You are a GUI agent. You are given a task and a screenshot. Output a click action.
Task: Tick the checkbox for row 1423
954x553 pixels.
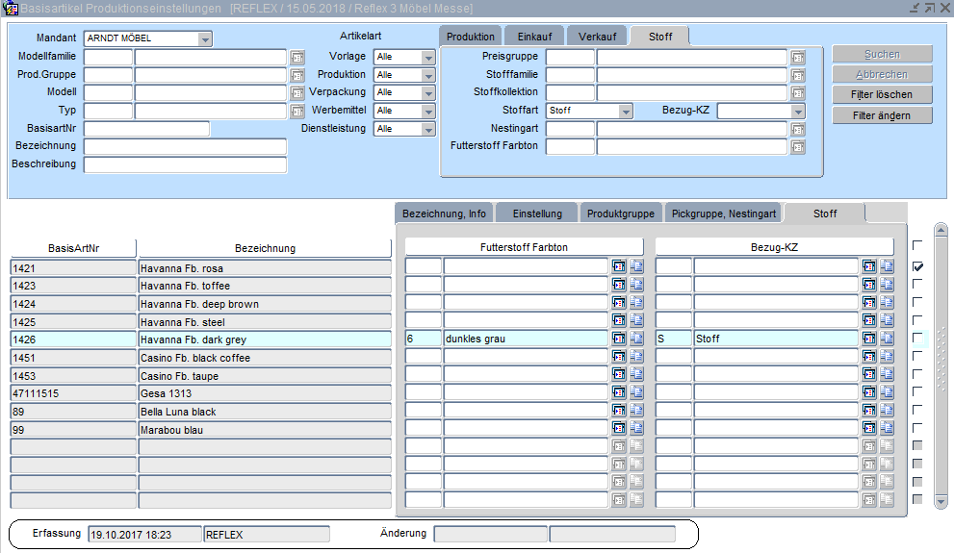(917, 285)
